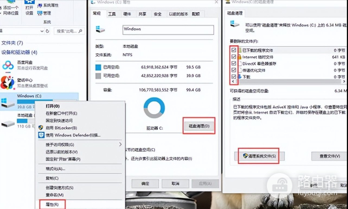Switch to the 工具 tab in Properties
Viewport: 348px width, 209px height.
[x=112, y=14]
